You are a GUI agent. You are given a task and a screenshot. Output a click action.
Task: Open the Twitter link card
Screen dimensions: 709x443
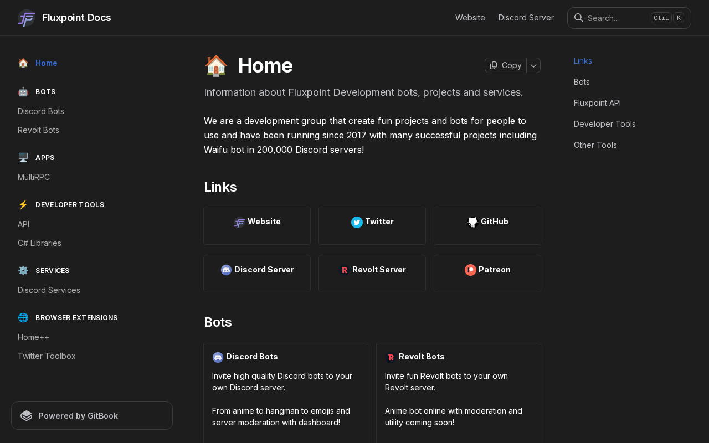click(x=372, y=225)
